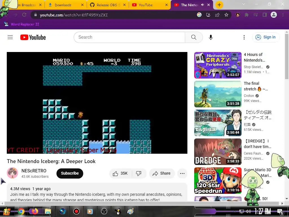Open a new tab with plus button
This screenshot has height=217, width=289.
(219, 5)
